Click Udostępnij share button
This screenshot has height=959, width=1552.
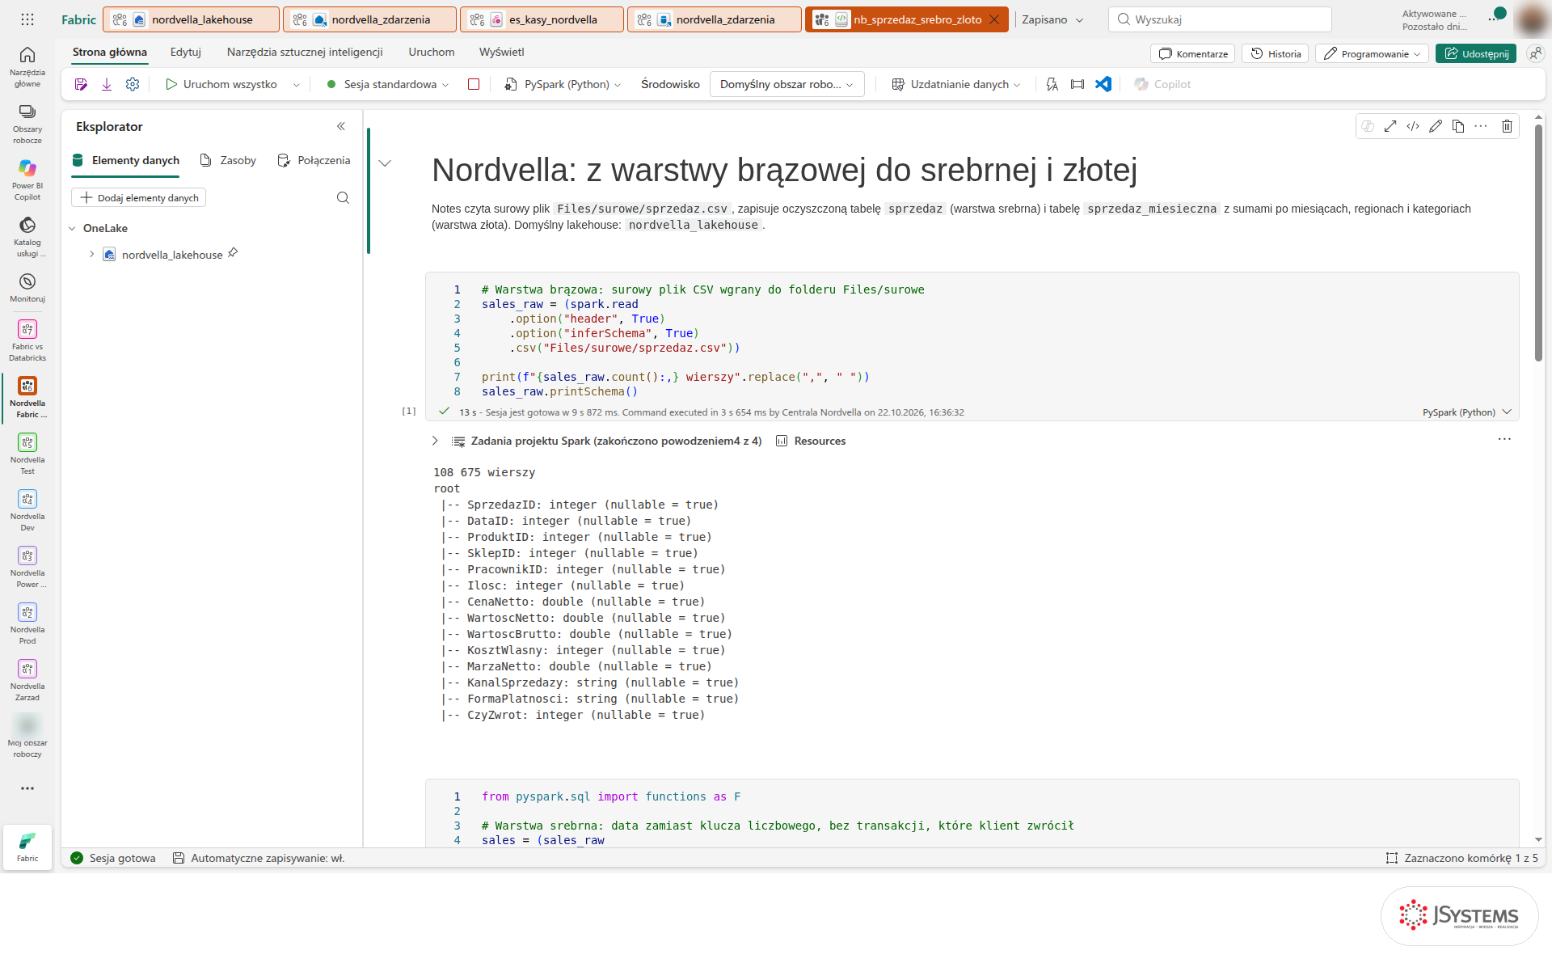1476,53
